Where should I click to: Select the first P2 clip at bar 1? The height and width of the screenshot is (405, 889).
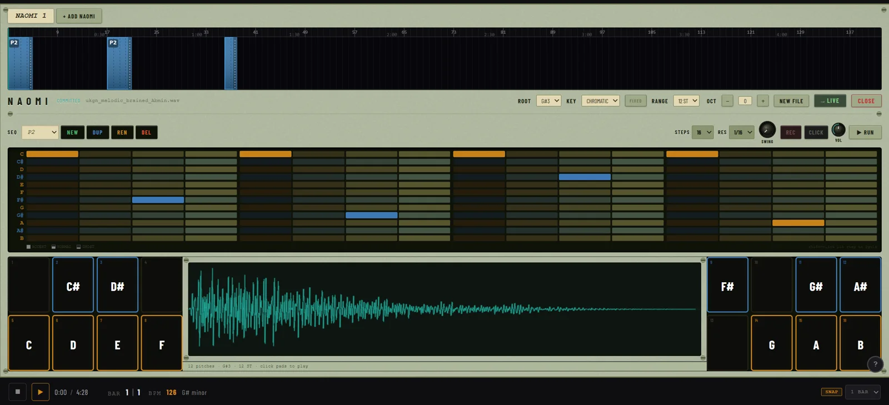[x=20, y=63]
